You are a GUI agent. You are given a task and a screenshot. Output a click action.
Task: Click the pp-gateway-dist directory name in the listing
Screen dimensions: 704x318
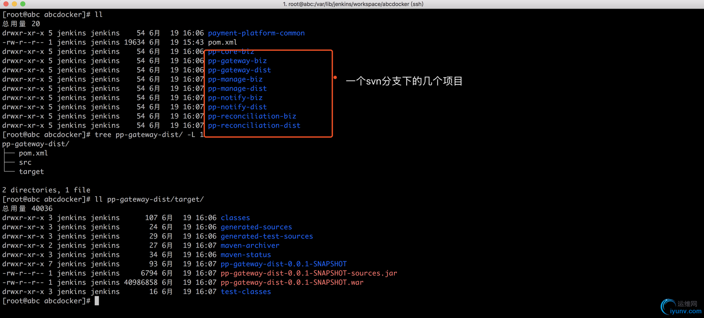(x=239, y=70)
